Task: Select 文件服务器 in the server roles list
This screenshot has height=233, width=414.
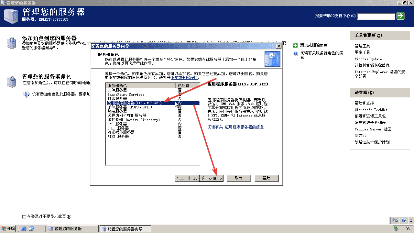Action: coord(117,90)
